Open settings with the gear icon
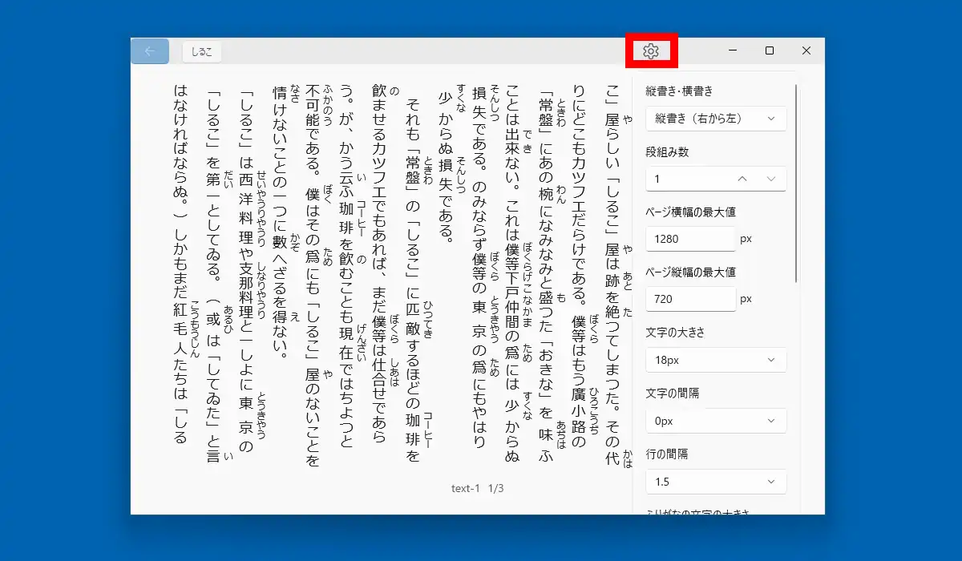This screenshot has height=561, width=962. click(x=651, y=51)
